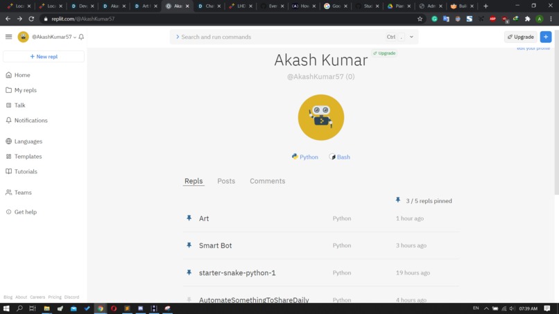This screenshot has height=314, width=559.
Task: Click the Grammarly extension icon
Action: coord(434,19)
